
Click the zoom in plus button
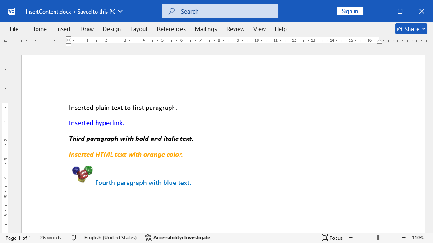[404, 238]
